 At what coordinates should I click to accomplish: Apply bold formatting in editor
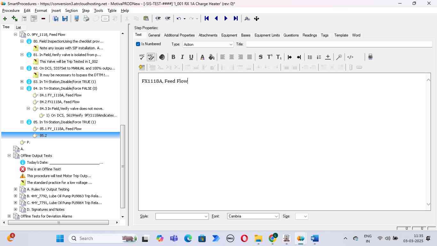coord(173,57)
